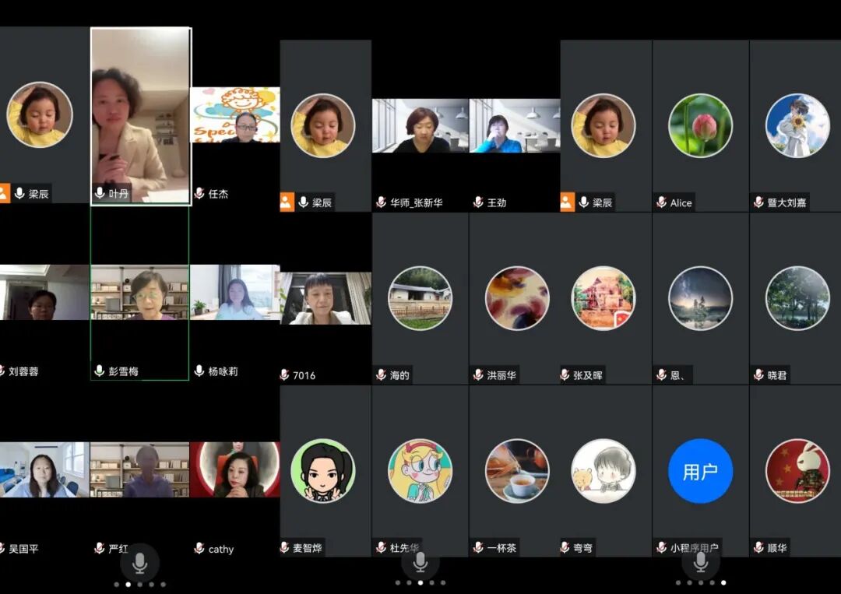
Task: Click the muted mic icon next to 顺华
Action: coord(758,547)
